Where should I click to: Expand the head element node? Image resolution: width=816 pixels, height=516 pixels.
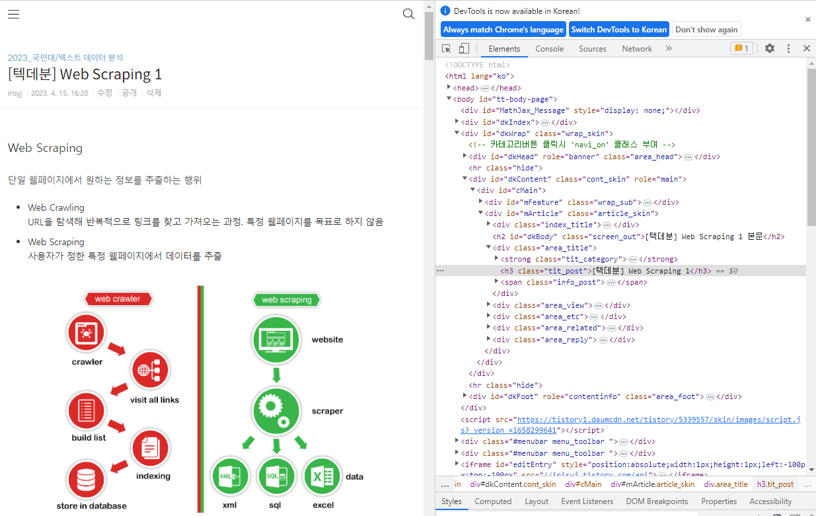[x=449, y=88]
